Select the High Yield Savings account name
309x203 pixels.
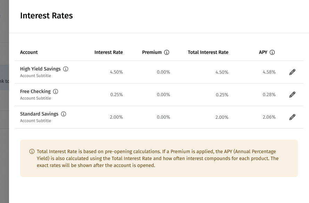[40, 69]
